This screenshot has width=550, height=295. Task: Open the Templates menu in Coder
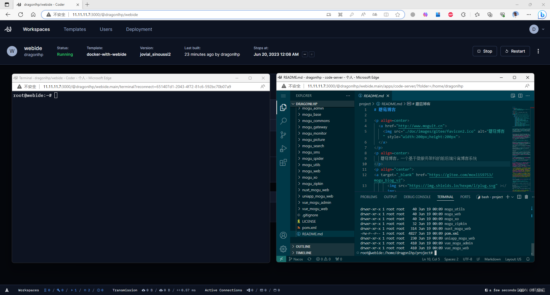point(75,29)
